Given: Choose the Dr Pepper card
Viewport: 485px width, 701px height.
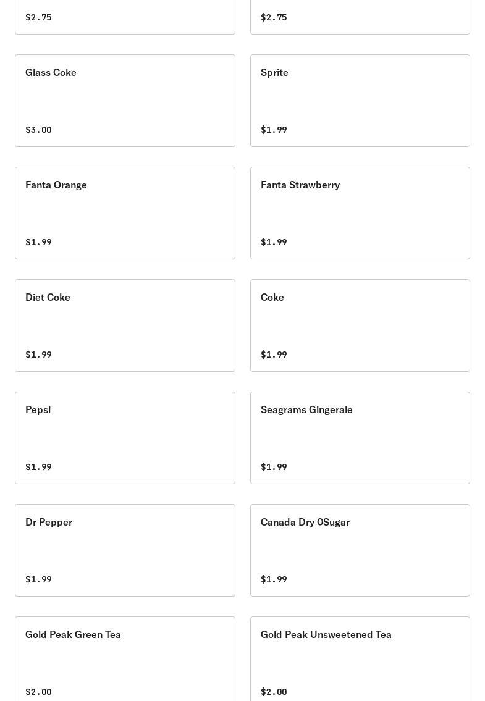Looking at the screenshot, I should (125, 550).
